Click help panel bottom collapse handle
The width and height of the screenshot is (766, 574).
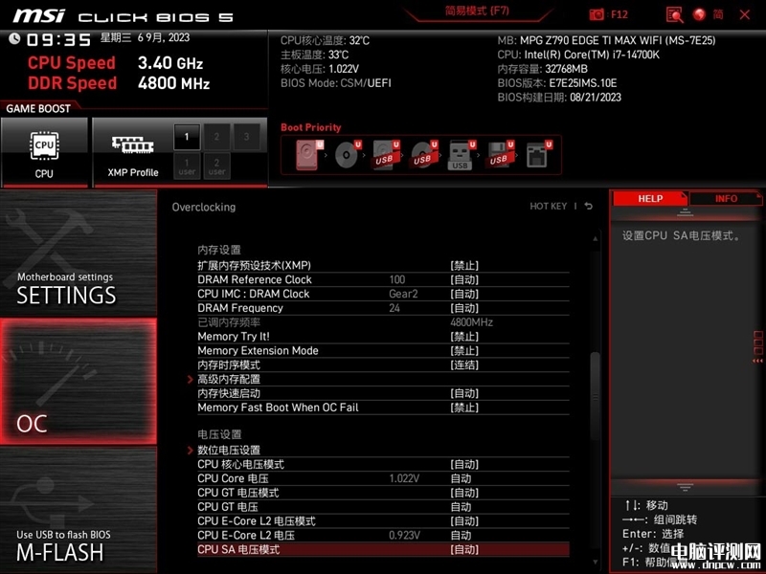pos(685,487)
